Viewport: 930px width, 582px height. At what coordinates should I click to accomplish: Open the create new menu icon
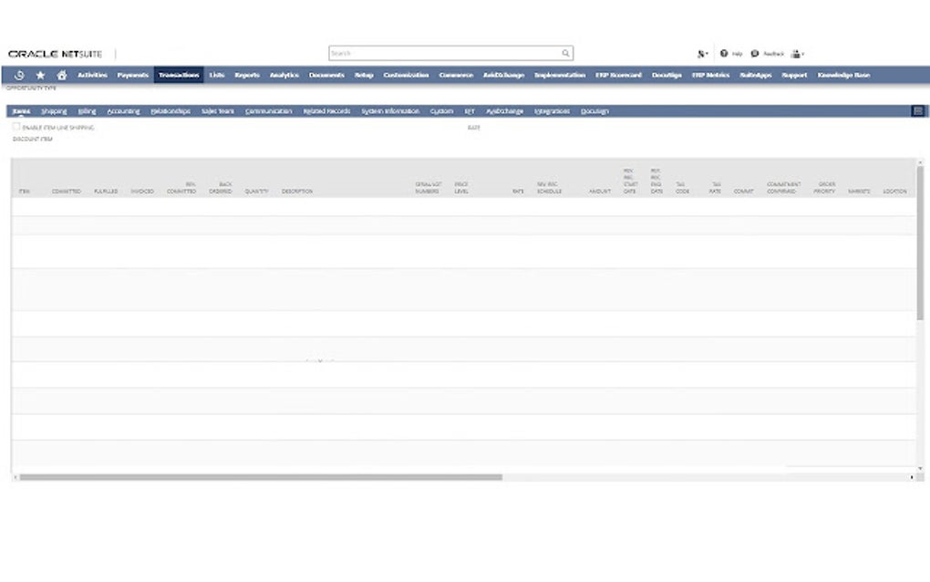pyautogui.click(x=702, y=54)
